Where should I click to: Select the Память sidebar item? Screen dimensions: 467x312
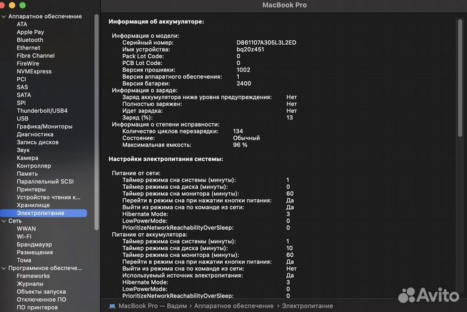click(x=27, y=174)
